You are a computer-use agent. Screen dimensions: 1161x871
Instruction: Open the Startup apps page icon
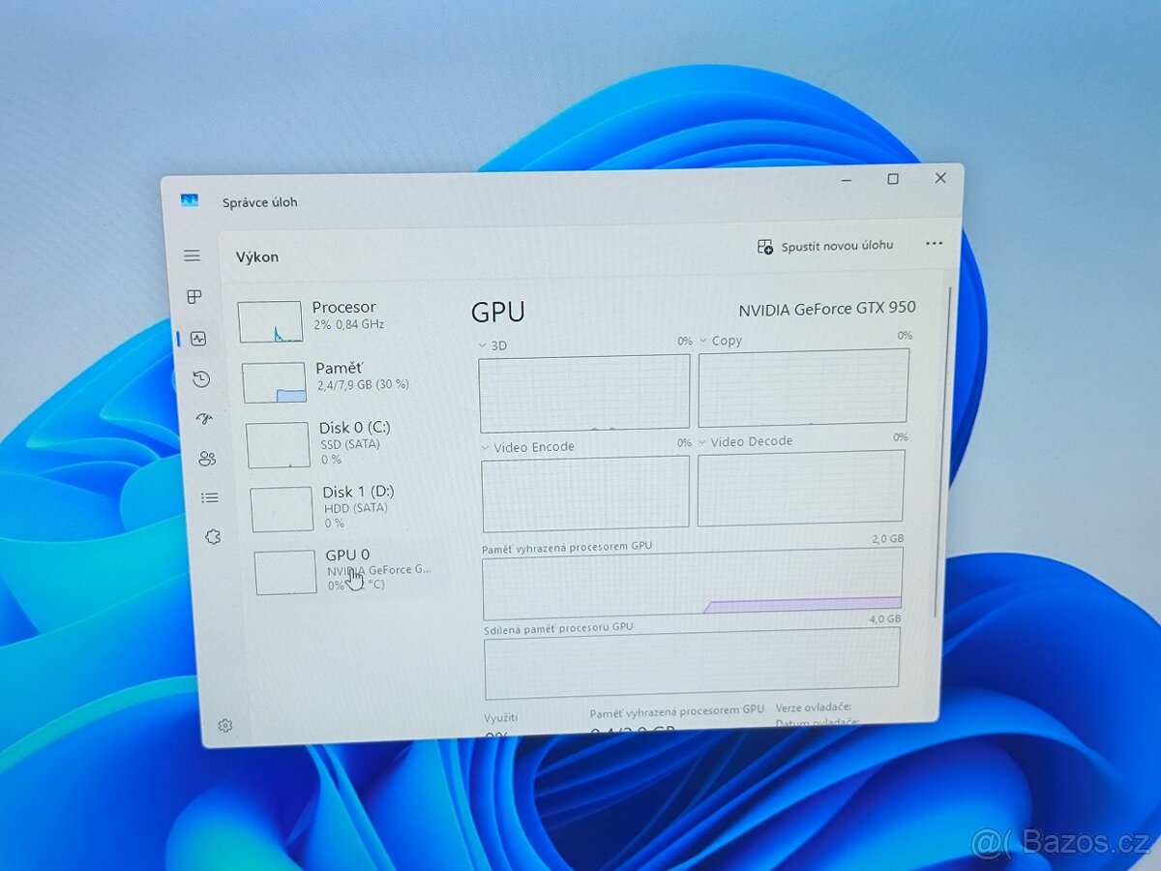click(x=204, y=418)
